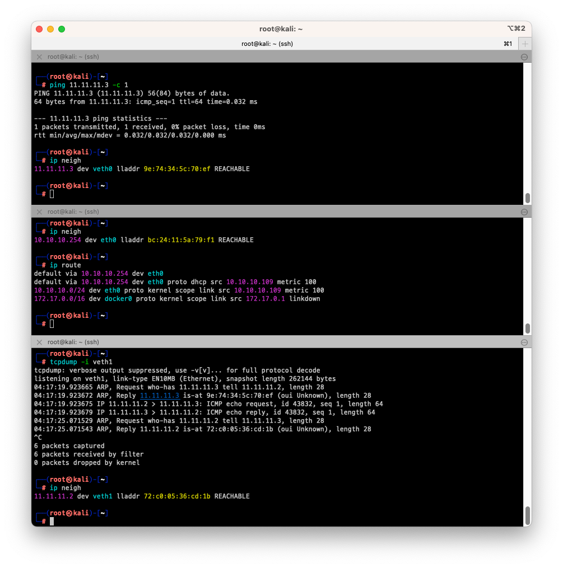Viewport: 563px width, 568px height.
Task: Close the middle ssh pane with its X
Action: click(40, 212)
